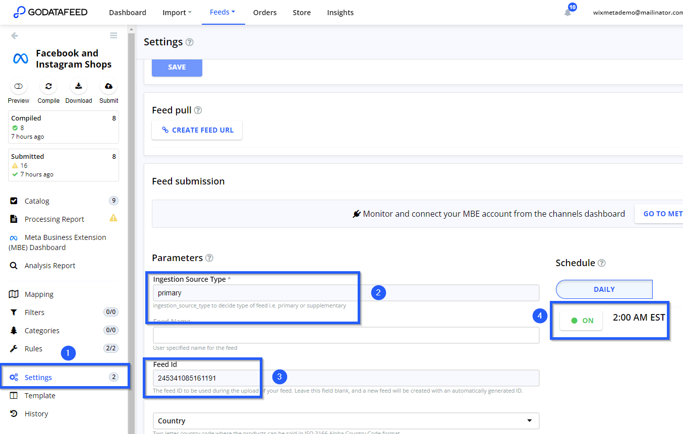This screenshot has height=434, width=683.
Task: Open Parameters help icon
Action: pyautogui.click(x=209, y=258)
